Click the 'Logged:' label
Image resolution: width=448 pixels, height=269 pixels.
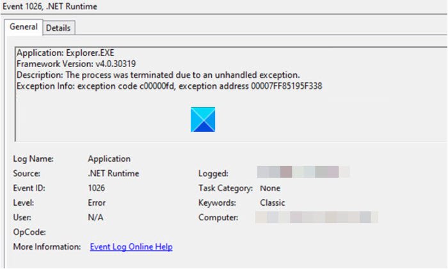(x=213, y=173)
